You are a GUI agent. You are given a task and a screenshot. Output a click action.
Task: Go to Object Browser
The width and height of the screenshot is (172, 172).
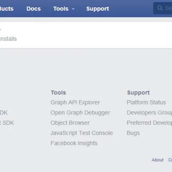[70, 123]
